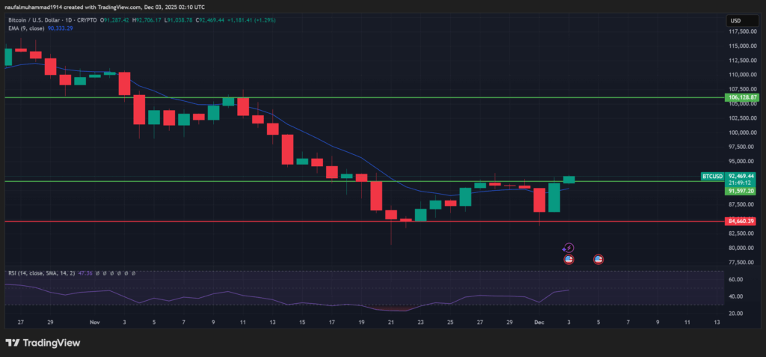Screen dimensions: 766x357
Task: Click the BTCUSD symbol price tag
Action: pos(712,177)
